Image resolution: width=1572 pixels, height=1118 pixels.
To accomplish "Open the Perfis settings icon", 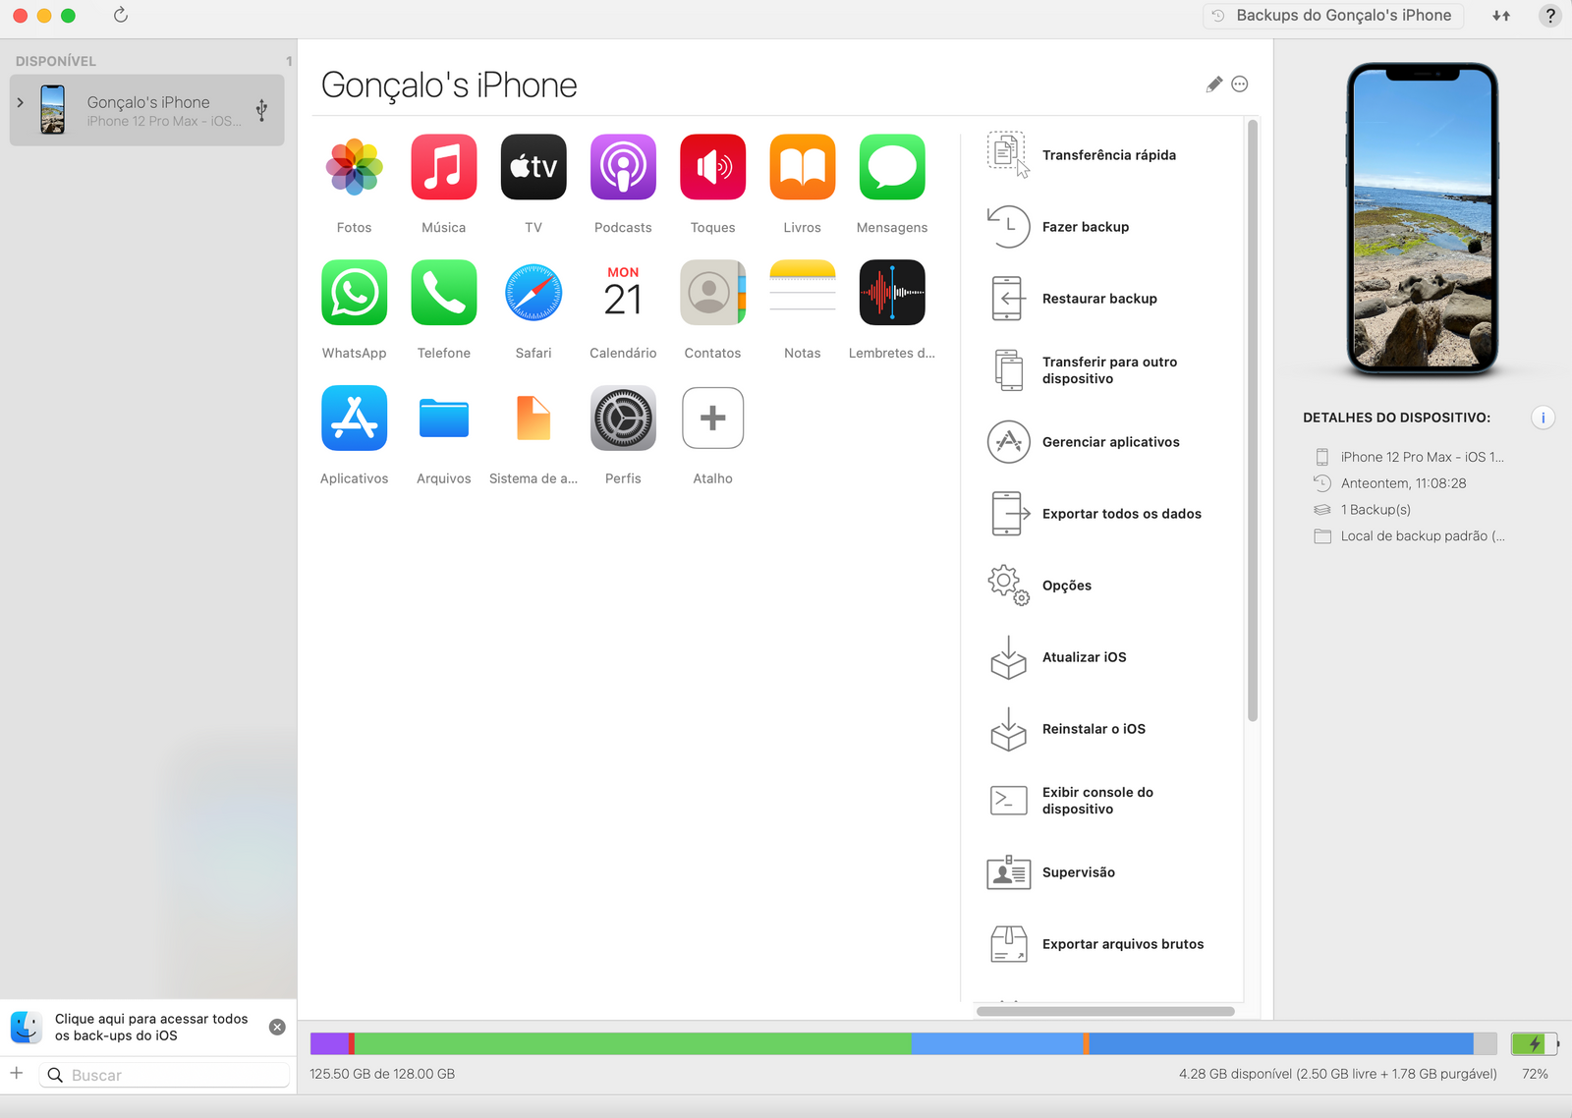I will click(623, 419).
